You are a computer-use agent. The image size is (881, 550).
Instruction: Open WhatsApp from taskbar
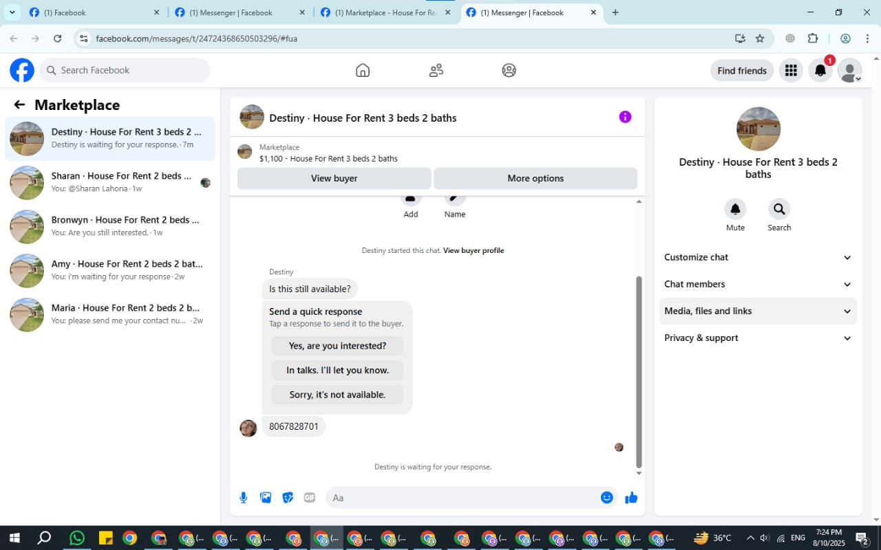[77, 538]
